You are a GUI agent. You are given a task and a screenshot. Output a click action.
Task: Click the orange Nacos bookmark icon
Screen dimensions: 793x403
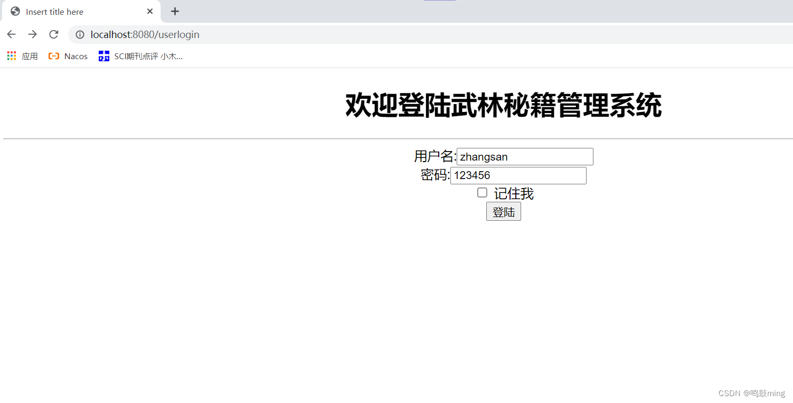[x=54, y=55]
